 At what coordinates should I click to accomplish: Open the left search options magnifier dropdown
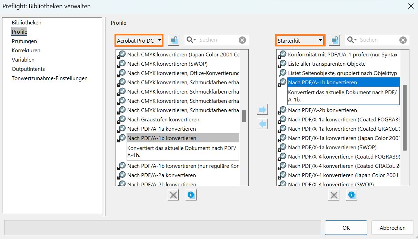click(x=191, y=40)
